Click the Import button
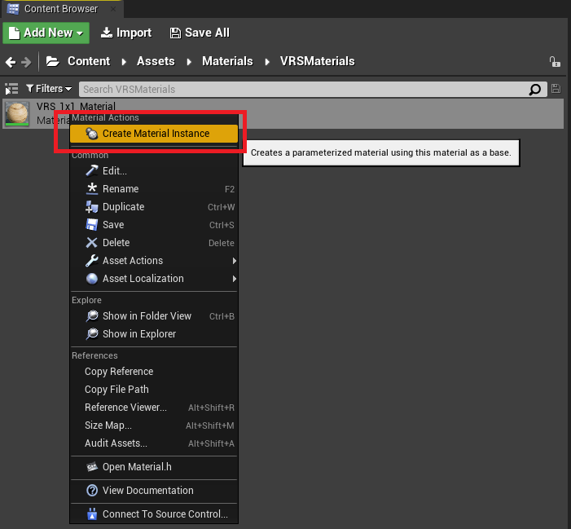The width and height of the screenshot is (571, 529). [126, 33]
